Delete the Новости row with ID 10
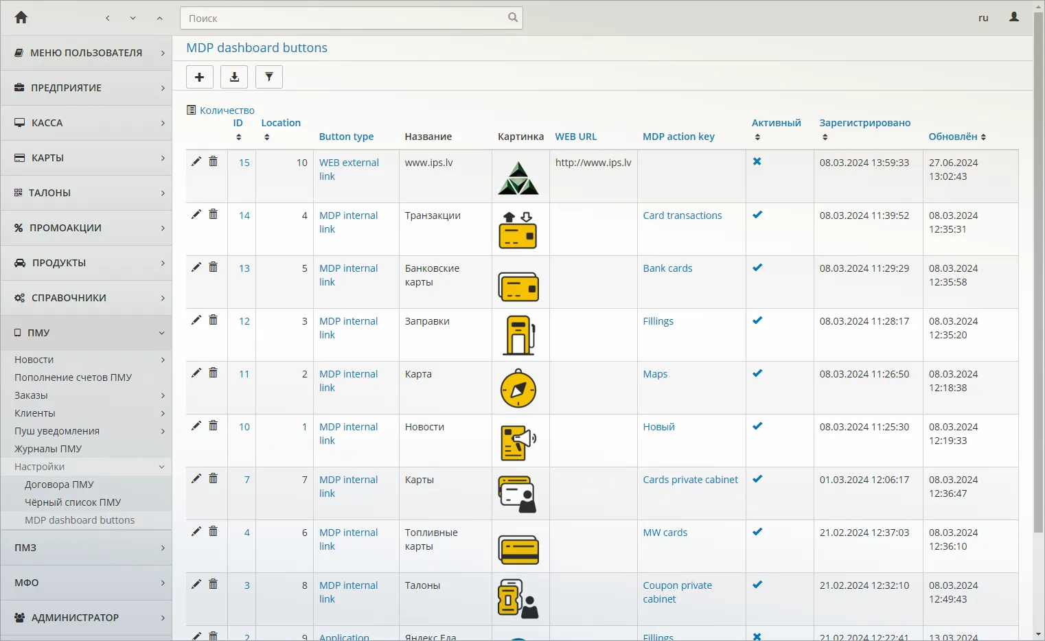The image size is (1045, 641). click(x=214, y=426)
